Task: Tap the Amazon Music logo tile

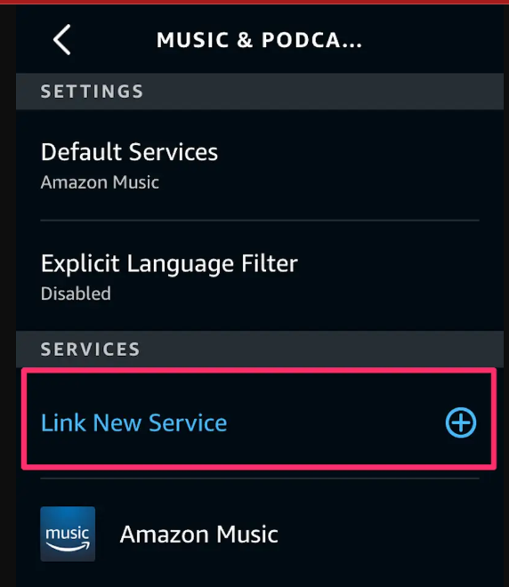Action: click(x=68, y=534)
